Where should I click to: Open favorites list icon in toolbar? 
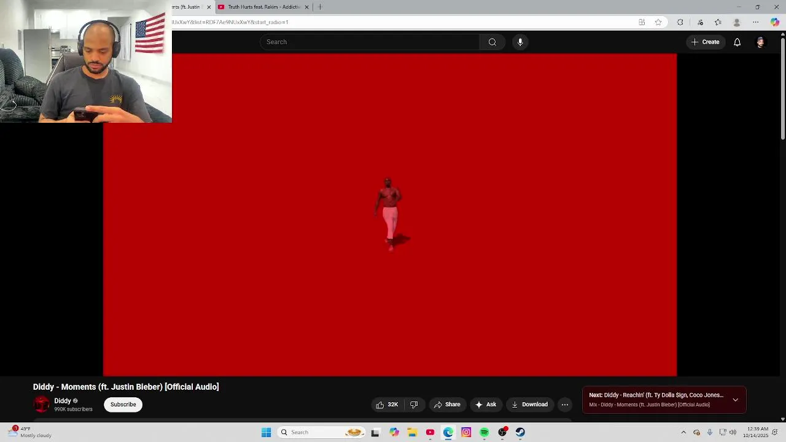(718, 22)
